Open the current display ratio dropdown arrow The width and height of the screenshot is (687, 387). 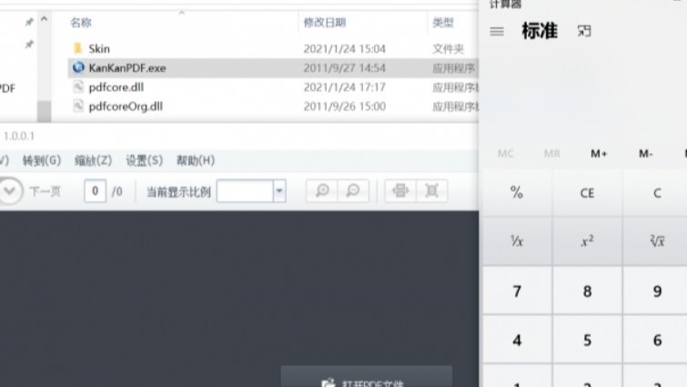click(279, 190)
